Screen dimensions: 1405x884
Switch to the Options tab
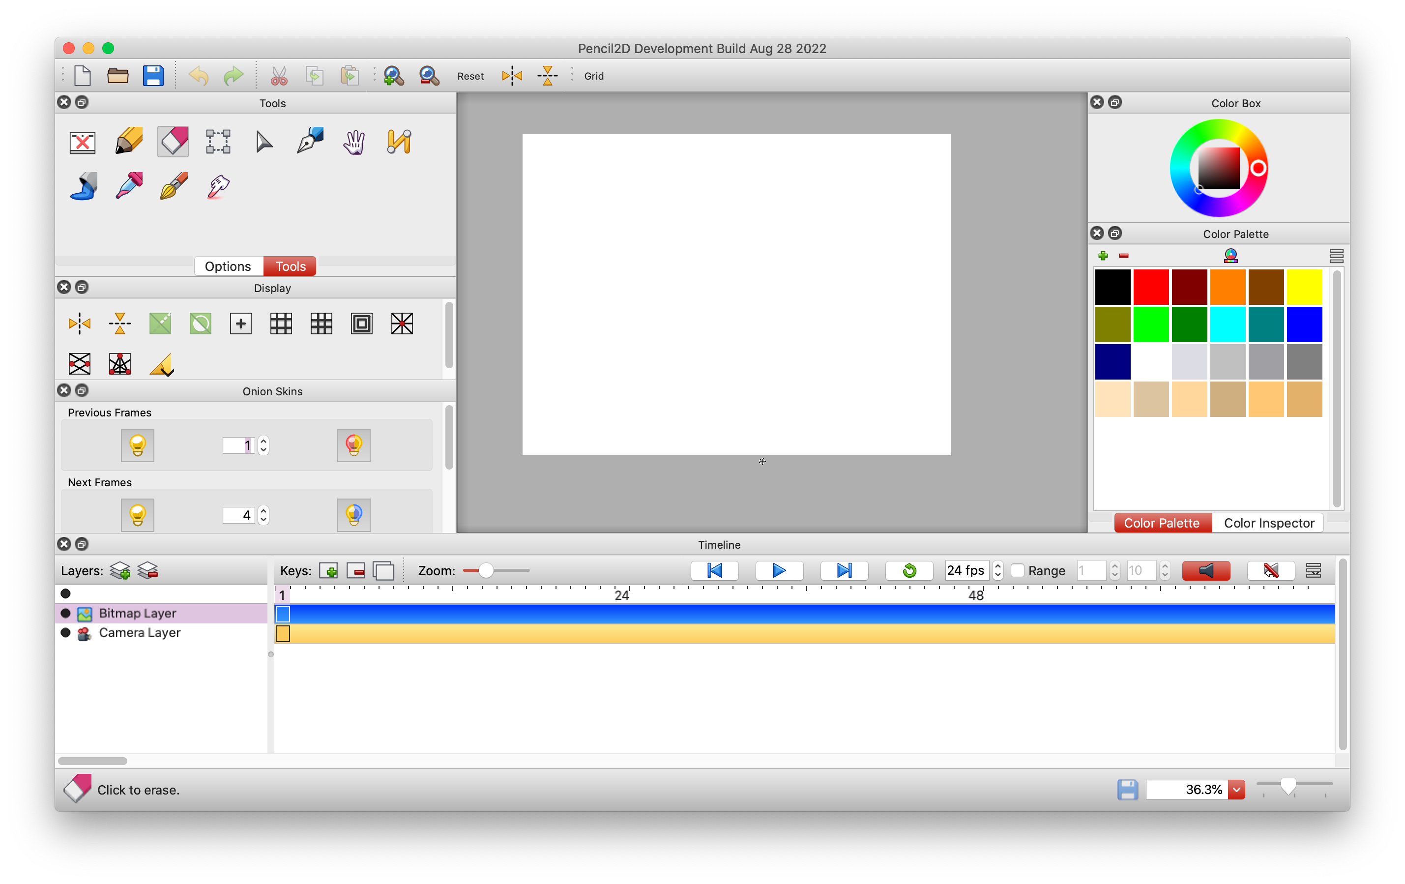tap(228, 266)
